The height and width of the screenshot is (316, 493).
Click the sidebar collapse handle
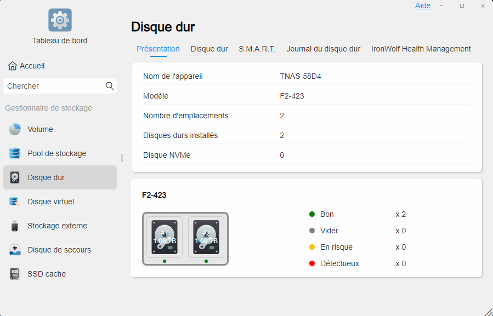pyautogui.click(x=122, y=158)
